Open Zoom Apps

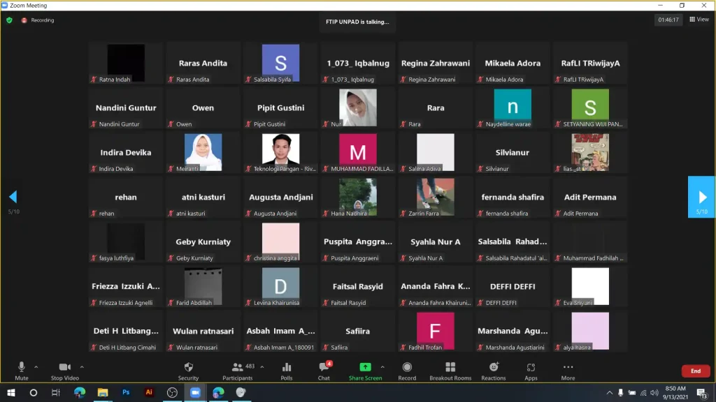(x=531, y=371)
